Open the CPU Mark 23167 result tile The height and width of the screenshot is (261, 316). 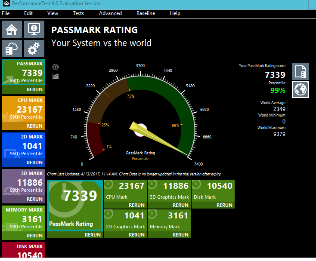point(125,191)
